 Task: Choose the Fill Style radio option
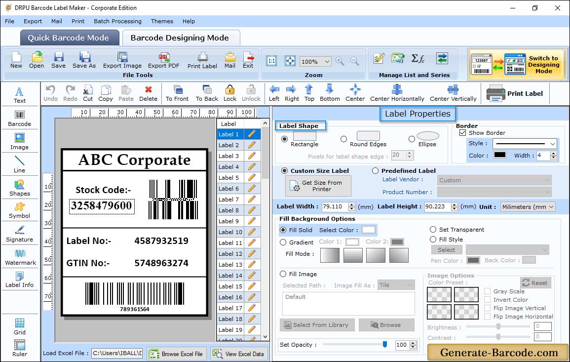(x=433, y=240)
